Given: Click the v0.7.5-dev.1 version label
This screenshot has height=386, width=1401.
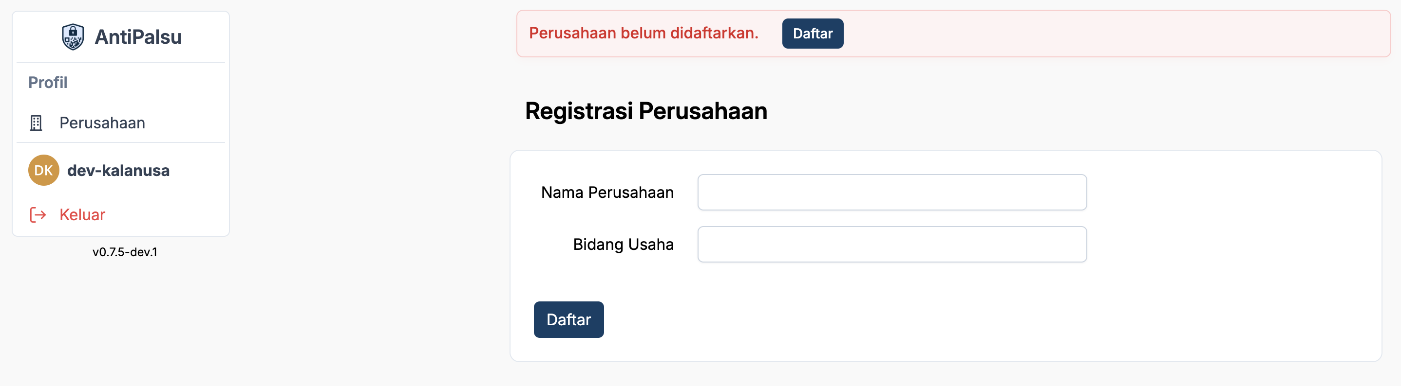Looking at the screenshot, I should 125,252.
